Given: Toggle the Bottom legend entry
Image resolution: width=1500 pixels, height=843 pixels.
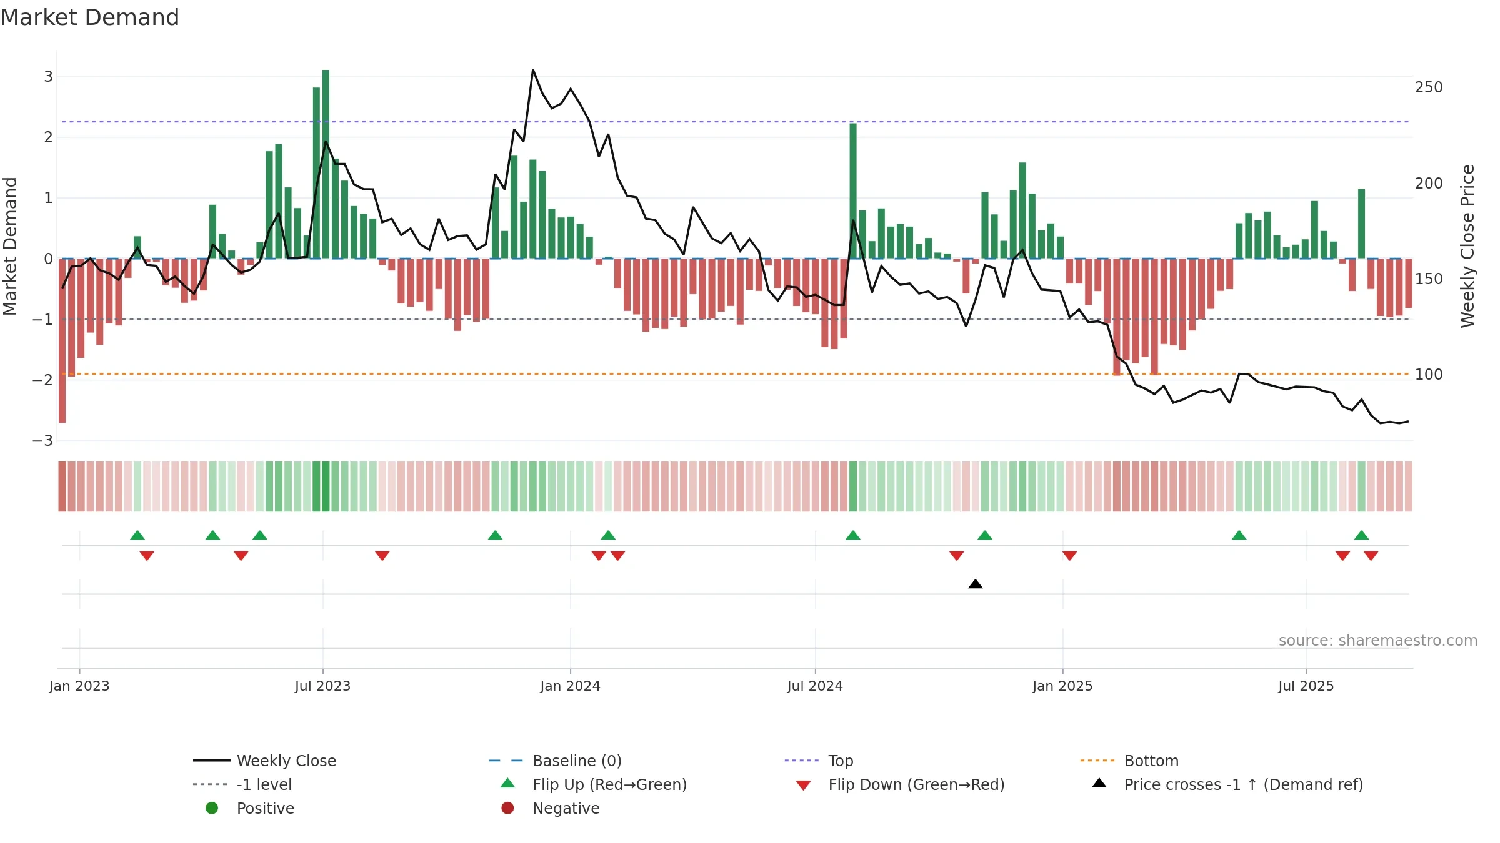Looking at the screenshot, I should tap(1129, 761).
